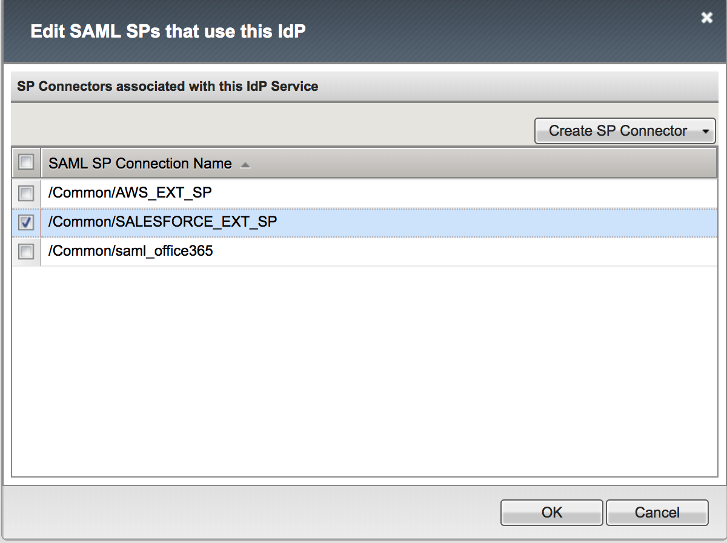Viewport: 727px width, 543px height.
Task: Select the /Common/saml_office365 row name
Action: tap(131, 251)
